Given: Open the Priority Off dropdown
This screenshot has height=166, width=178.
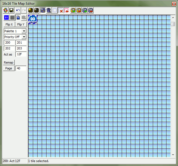Looking at the screenshot, I should [x=15, y=37].
